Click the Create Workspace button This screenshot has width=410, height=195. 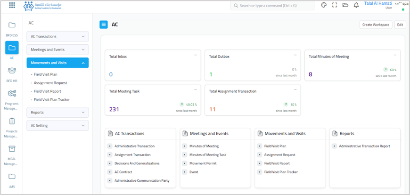(376, 24)
